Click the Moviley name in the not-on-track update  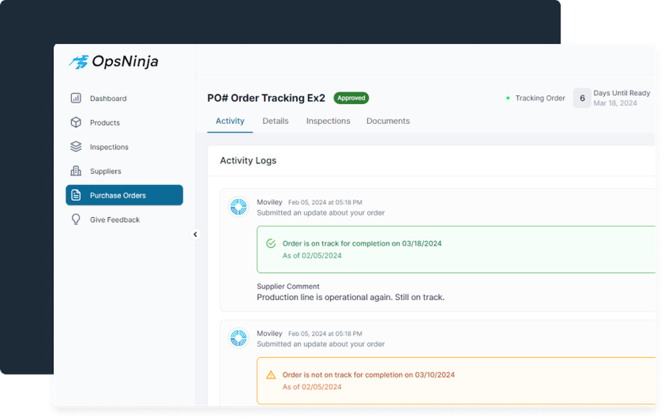pos(269,333)
